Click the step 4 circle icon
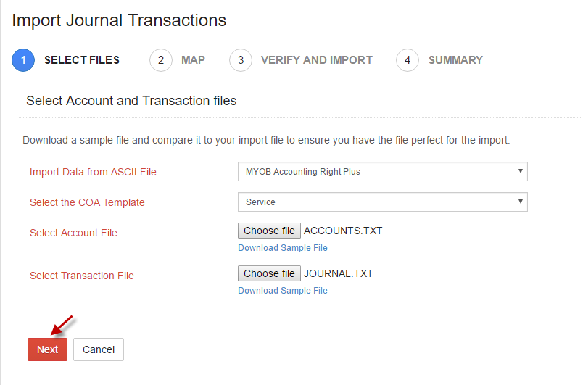Viewport: 583px width, 385px height. pos(408,60)
